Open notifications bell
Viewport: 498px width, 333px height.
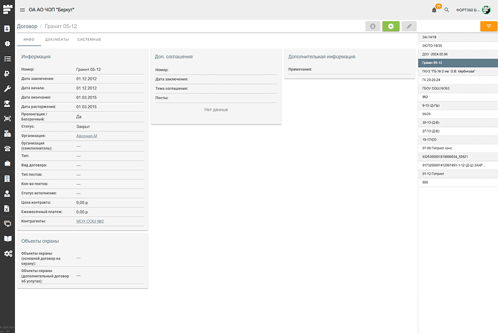pos(434,10)
